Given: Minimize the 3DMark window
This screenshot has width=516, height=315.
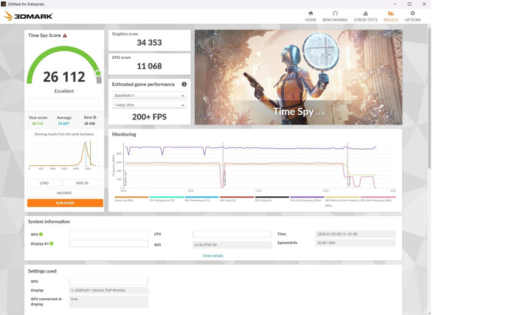Looking at the screenshot, I should tap(395, 4).
